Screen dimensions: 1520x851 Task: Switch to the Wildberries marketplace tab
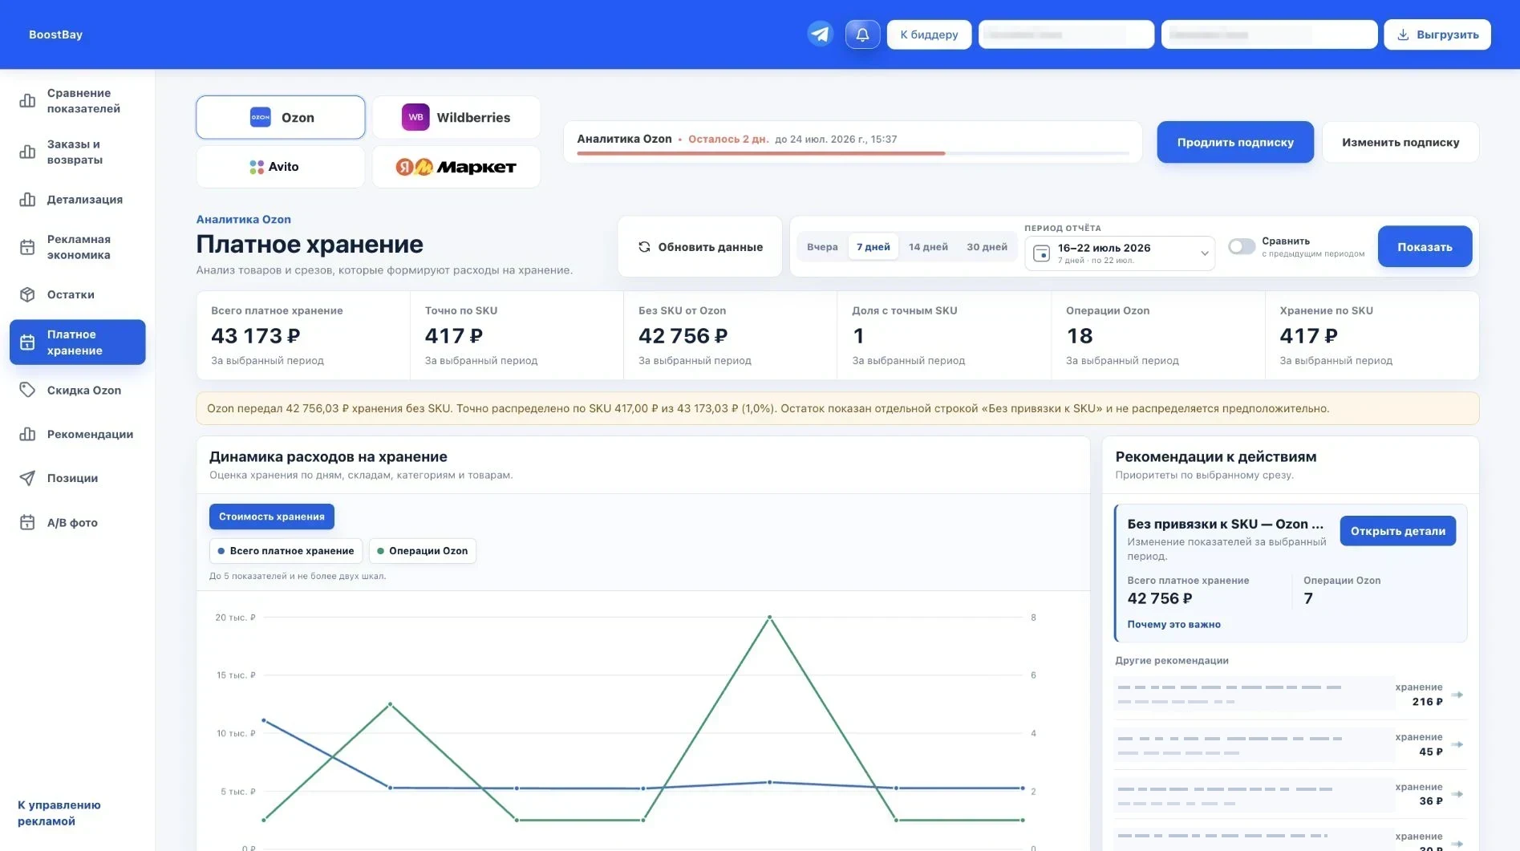coord(456,117)
